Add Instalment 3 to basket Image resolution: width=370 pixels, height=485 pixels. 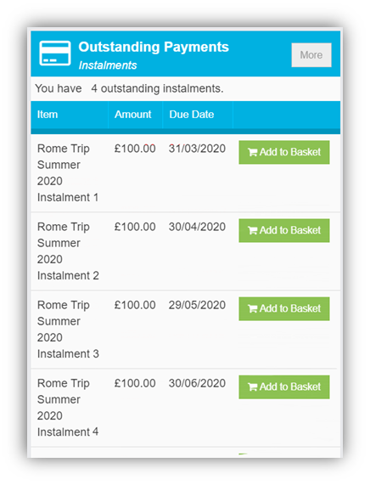pyautogui.click(x=284, y=308)
